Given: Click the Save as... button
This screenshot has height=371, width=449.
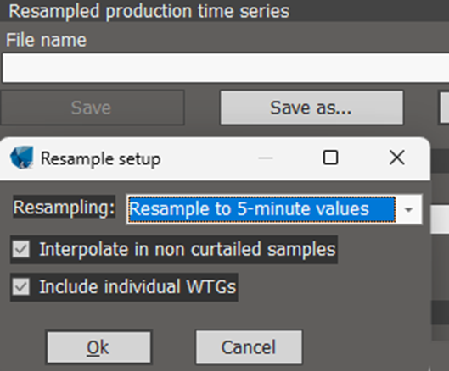Looking at the screenshot, I should point(311,108).
